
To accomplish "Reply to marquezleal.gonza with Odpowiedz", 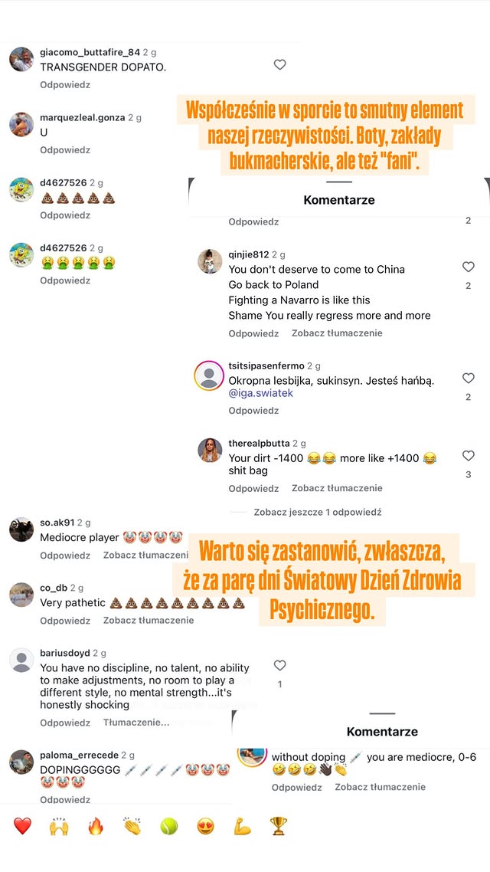I will pyautogui.click(x=65, y=150).
